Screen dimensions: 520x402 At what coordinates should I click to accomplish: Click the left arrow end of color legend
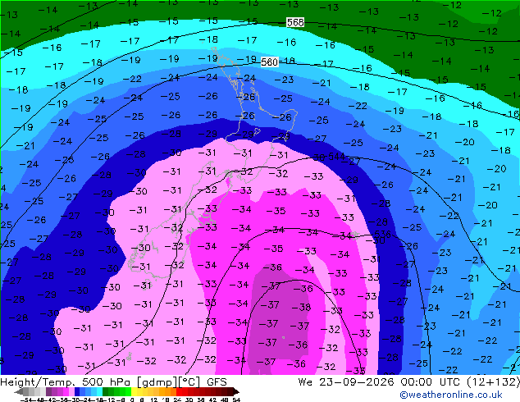pos(19,391)
